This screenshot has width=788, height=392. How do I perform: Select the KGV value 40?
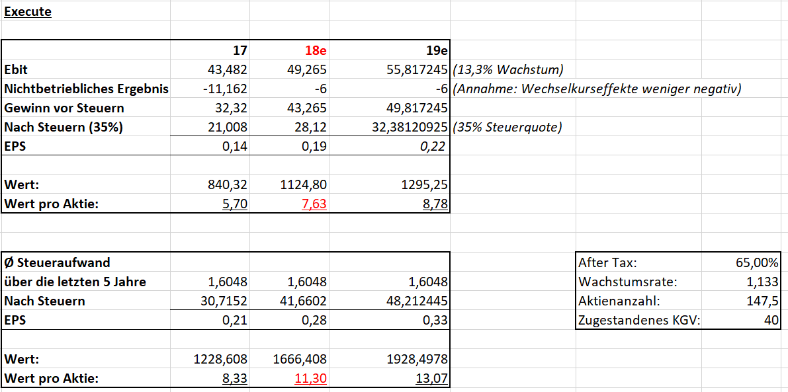tap(772, 321)
